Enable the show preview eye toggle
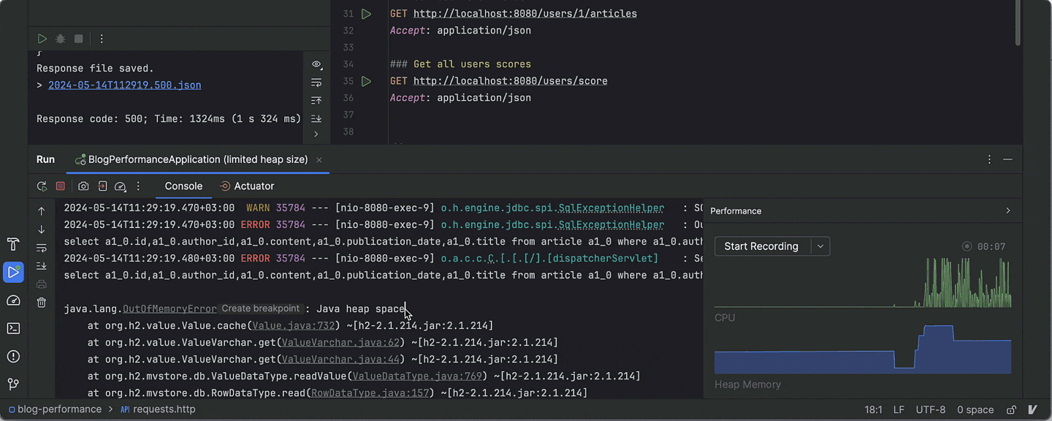 316,64
